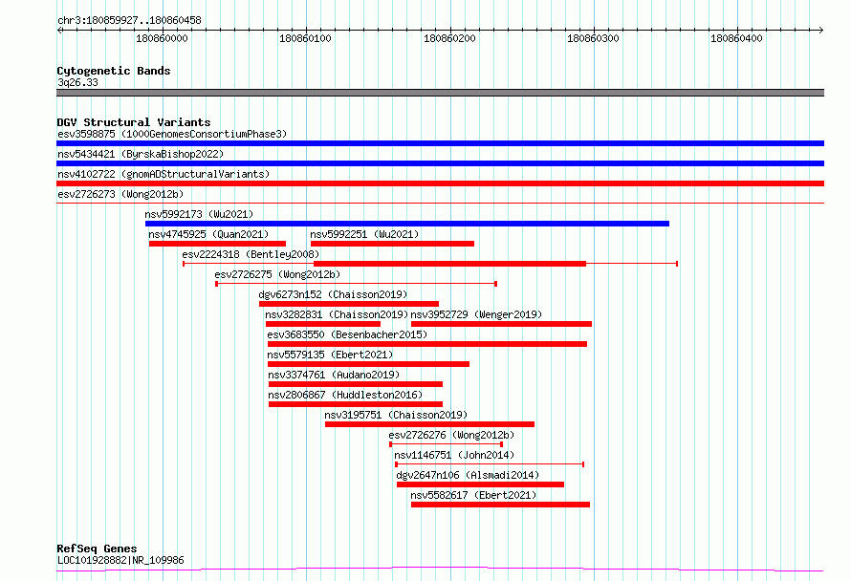This screenshot has height=581, width=851.
Task: Click the 3q26.33 band label
Action: 77,82
